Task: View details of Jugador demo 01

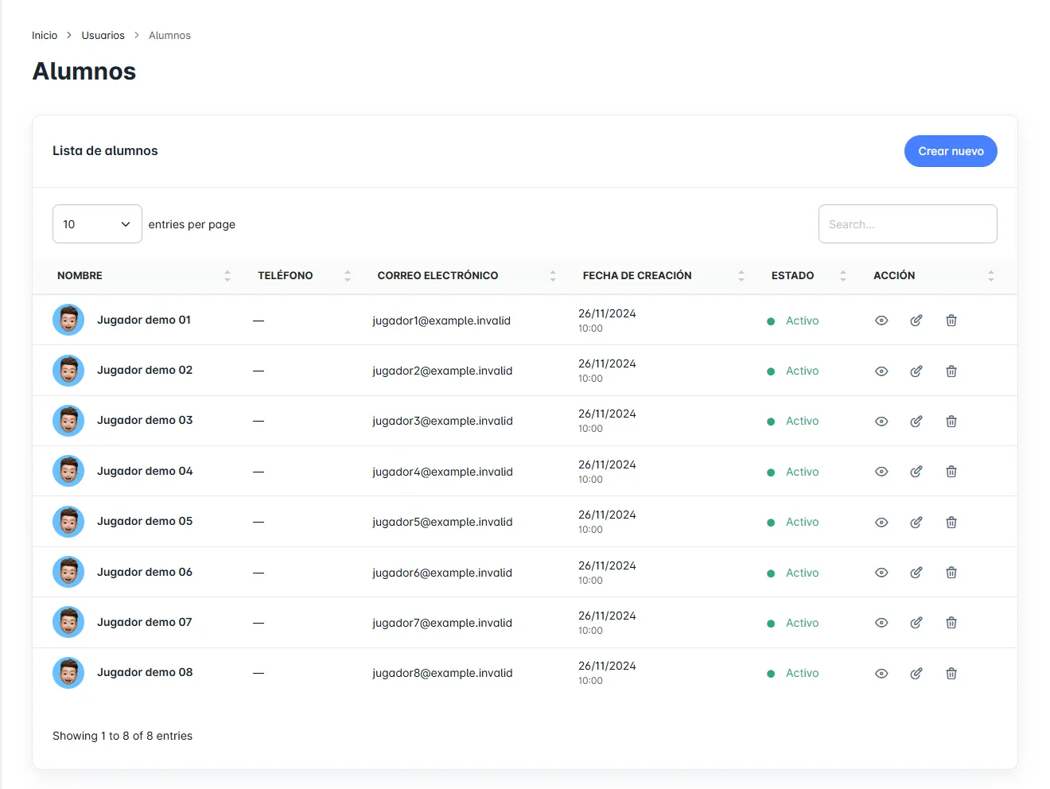Action: tap(881, 321)
